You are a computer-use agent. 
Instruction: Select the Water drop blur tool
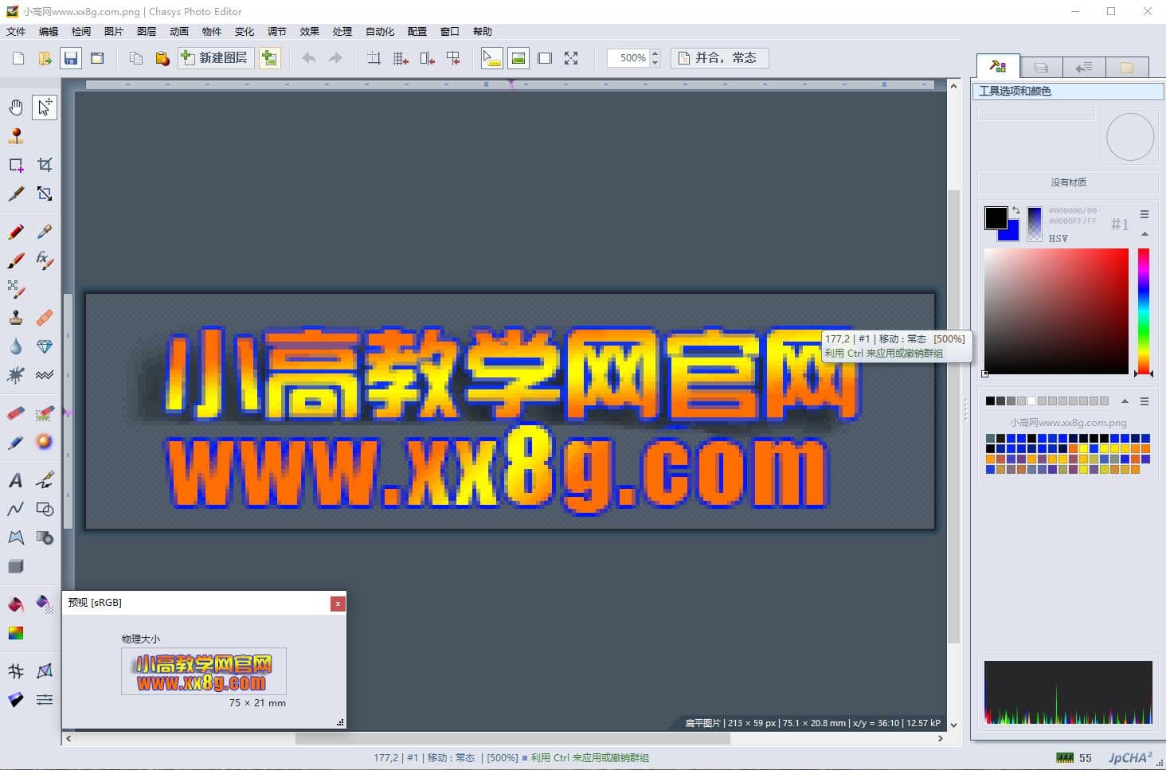tap(16, 346)
